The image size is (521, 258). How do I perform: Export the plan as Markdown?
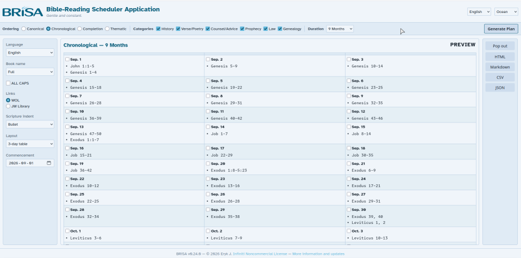500,67
